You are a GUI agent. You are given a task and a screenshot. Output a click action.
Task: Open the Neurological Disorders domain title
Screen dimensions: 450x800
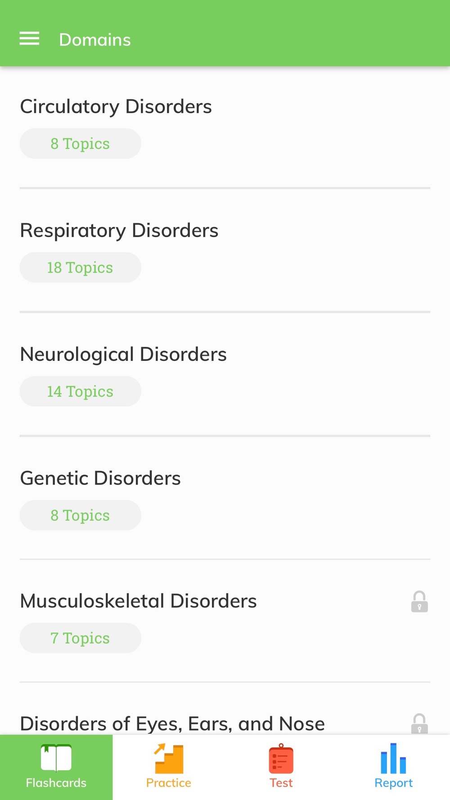(x=123, y=354)
